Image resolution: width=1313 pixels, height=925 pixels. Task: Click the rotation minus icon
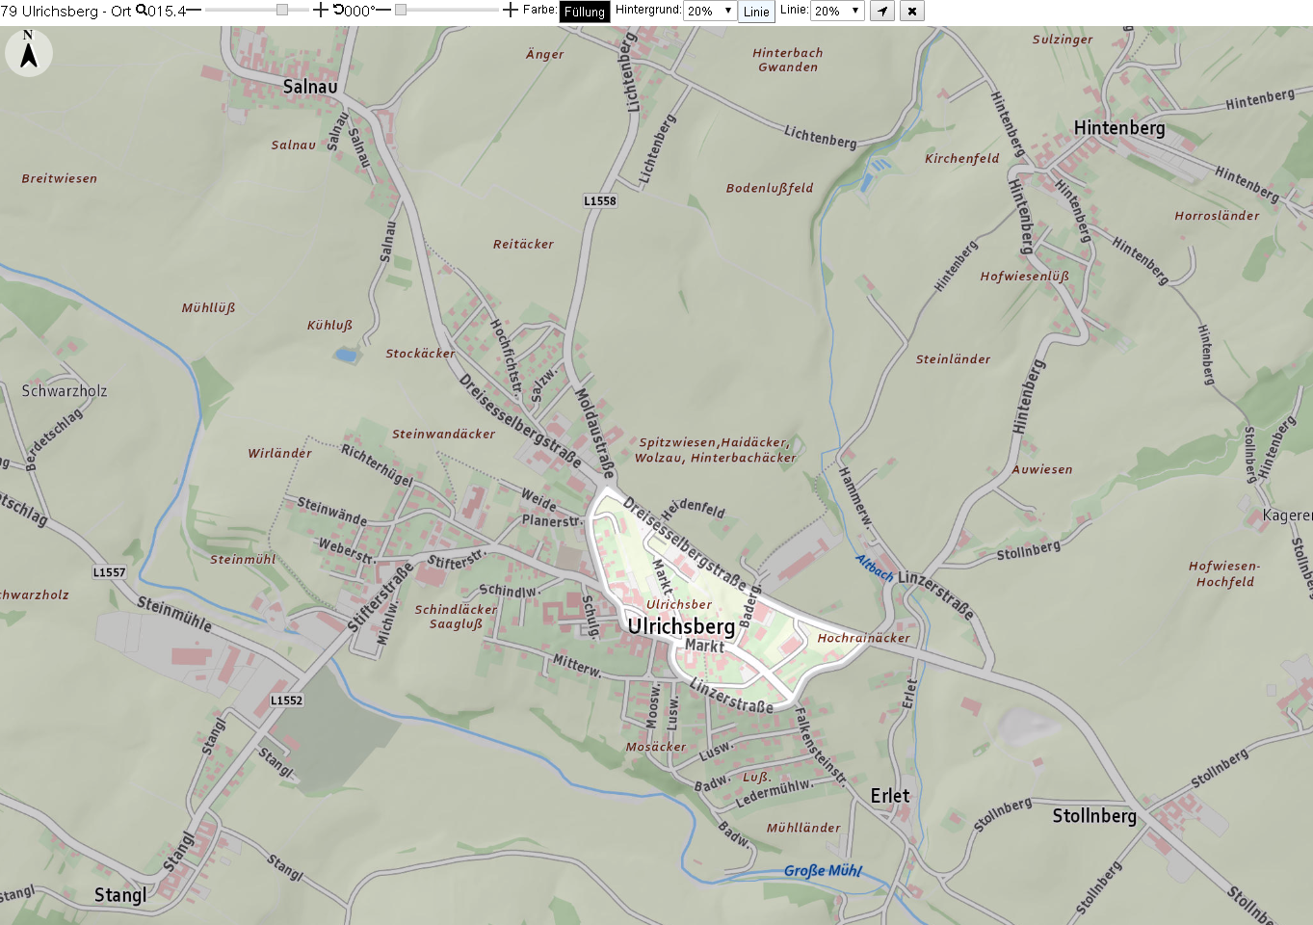tap(383, 11)
